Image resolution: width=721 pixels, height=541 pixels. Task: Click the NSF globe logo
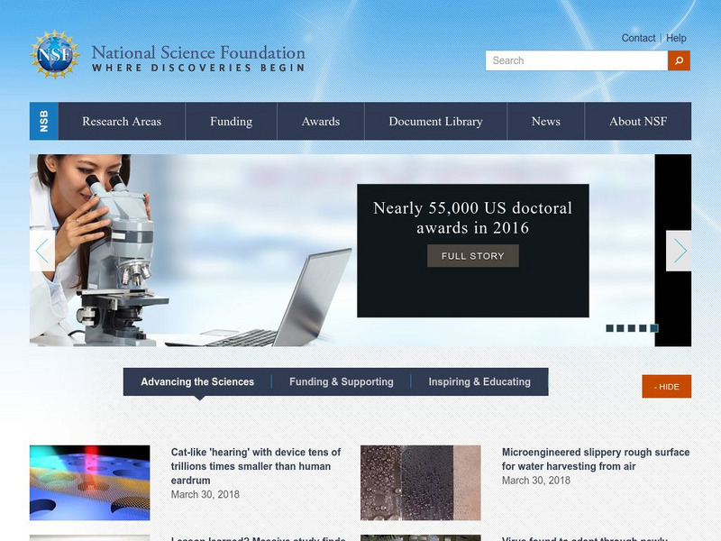tap(55, 54)
